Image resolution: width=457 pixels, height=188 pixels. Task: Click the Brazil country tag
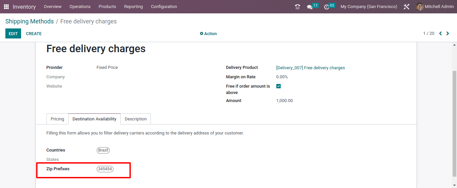pyautogui.click(x=103, y=150)
